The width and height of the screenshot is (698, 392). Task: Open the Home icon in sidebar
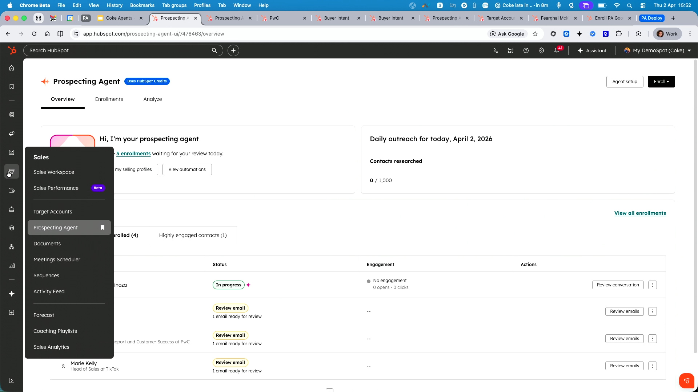(x=12, y=68)
